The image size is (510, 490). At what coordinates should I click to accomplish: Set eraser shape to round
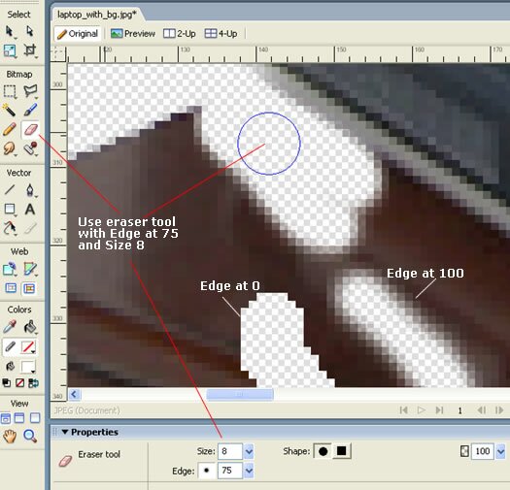[x=323, y=451]
